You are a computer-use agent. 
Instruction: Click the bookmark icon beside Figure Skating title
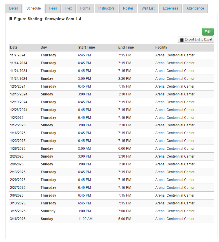(x=11, y=19)
